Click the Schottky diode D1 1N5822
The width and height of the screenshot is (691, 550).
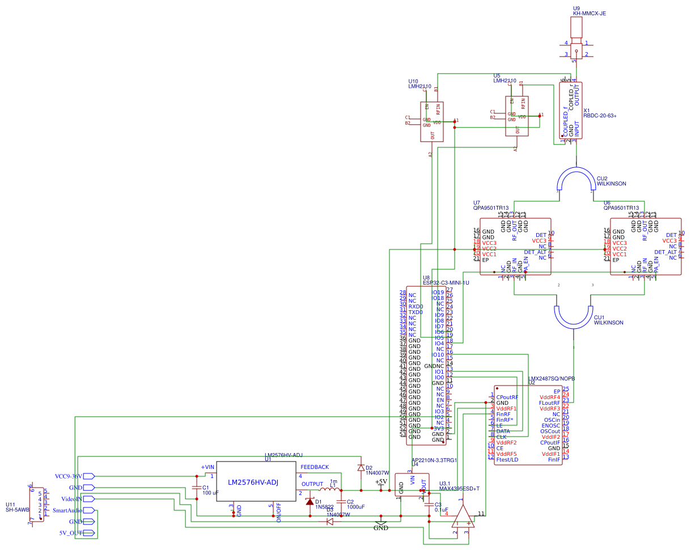[309, 502]
